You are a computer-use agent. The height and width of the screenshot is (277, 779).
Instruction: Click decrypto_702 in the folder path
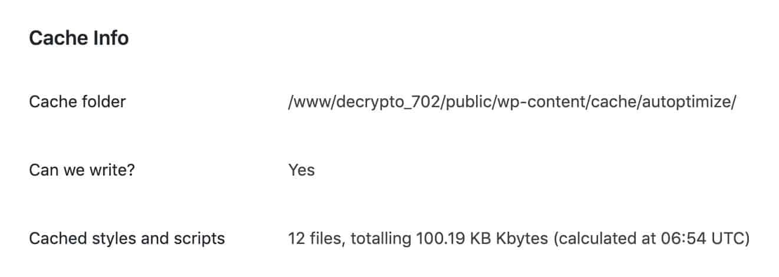[385, 103]
